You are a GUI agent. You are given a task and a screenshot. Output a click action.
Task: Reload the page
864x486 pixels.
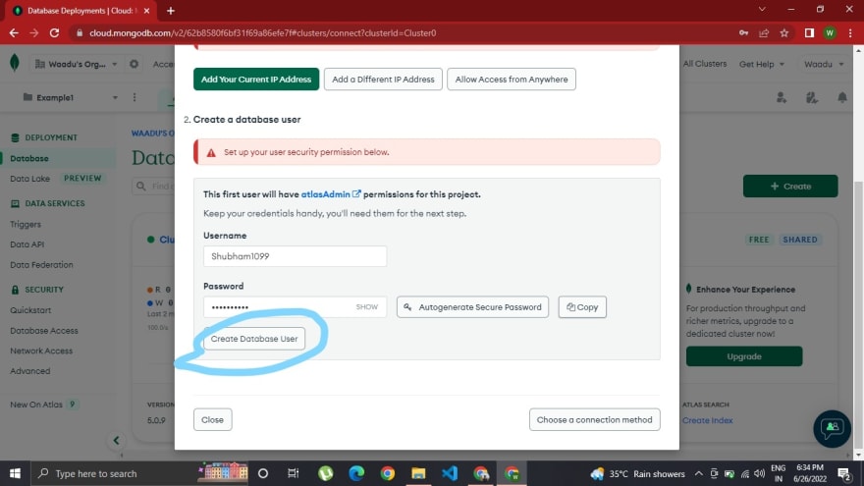(x=54, y=33)
